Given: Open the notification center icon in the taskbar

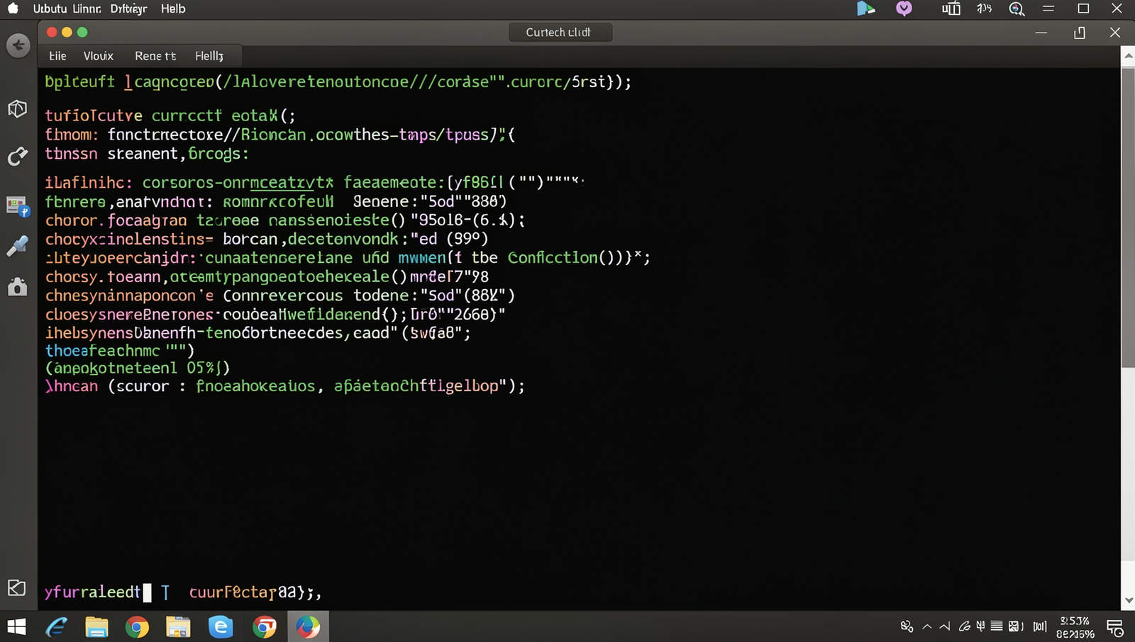Looking at the screenshot, I should (1115, 628).
